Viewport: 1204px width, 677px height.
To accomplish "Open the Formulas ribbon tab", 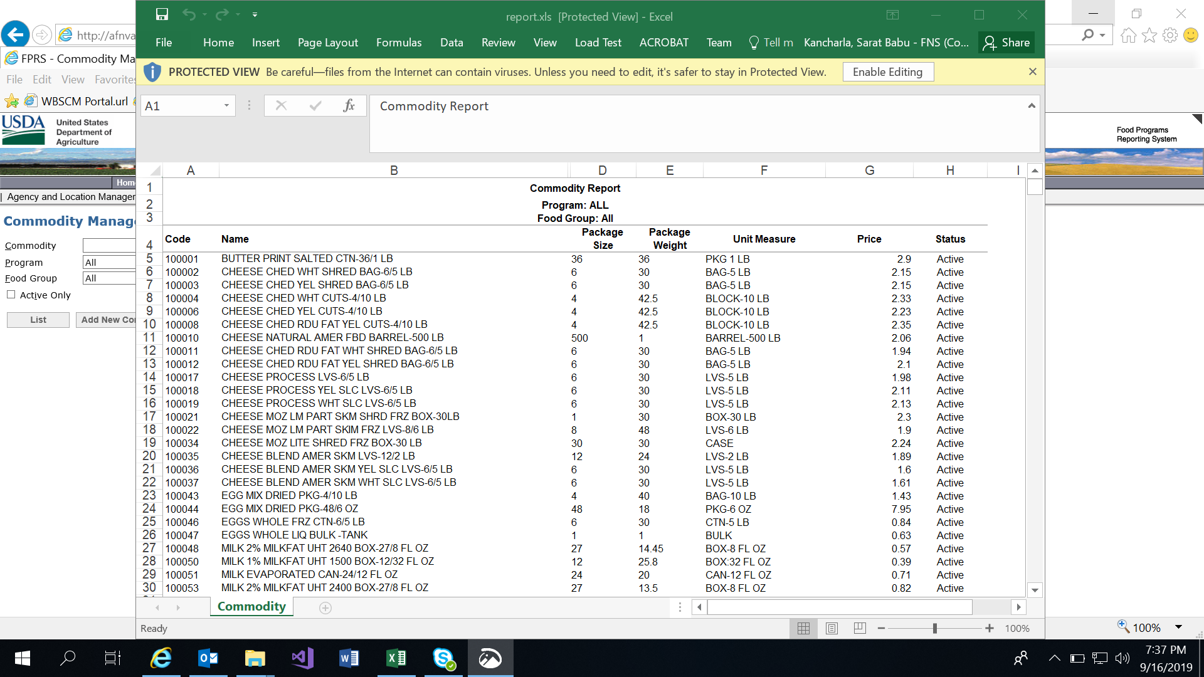I will pyautogui.click(x=399, y=43).
